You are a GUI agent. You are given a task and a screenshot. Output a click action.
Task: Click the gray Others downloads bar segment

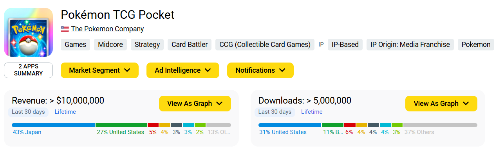[x=440, y=125]
